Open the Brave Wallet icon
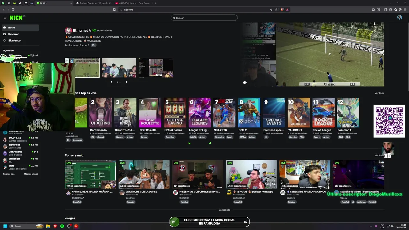The image size is (409, 230). coord(390,10)
